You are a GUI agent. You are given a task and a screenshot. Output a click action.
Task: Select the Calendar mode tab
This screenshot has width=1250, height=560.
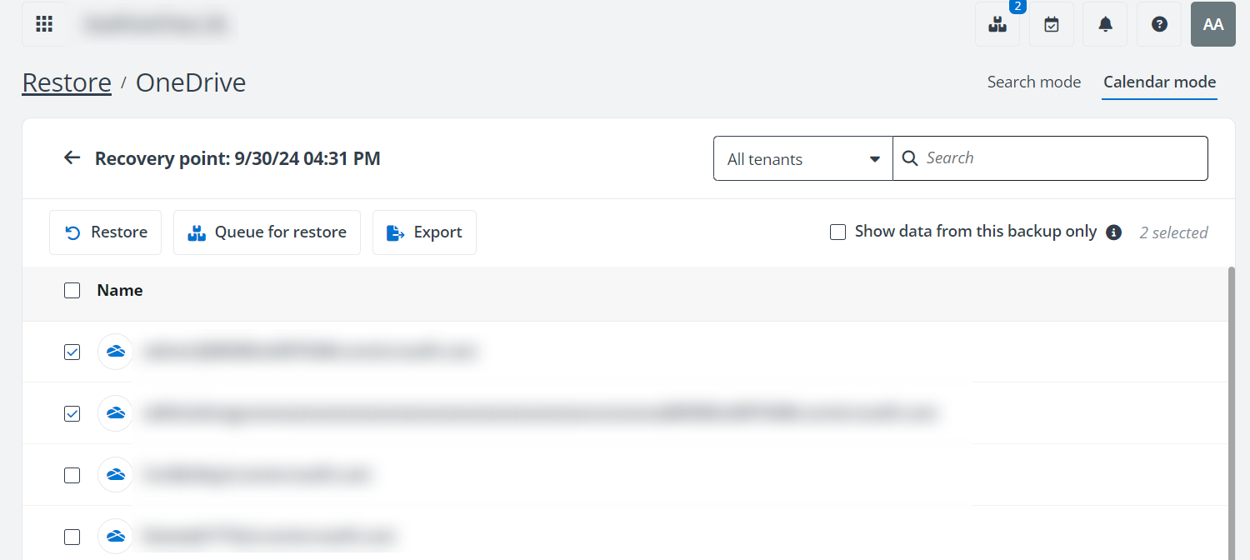click(x=1159, y=82)
